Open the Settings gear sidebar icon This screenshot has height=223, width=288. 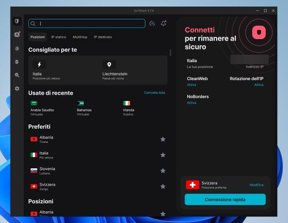tap(17, 89)
